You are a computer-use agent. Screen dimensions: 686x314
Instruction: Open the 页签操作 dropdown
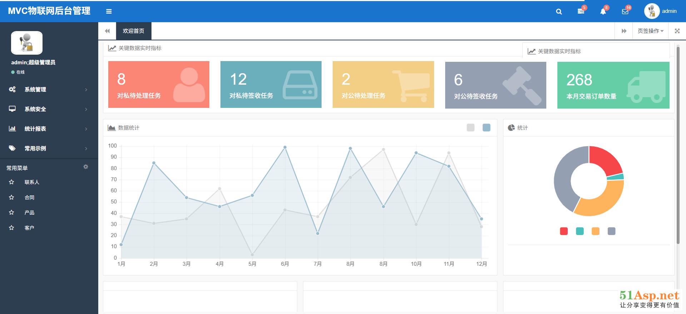650,31
